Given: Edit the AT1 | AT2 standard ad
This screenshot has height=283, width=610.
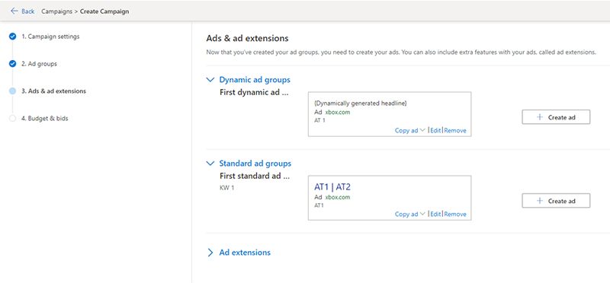Looking at the screenshot, I should tap(435, 215).
